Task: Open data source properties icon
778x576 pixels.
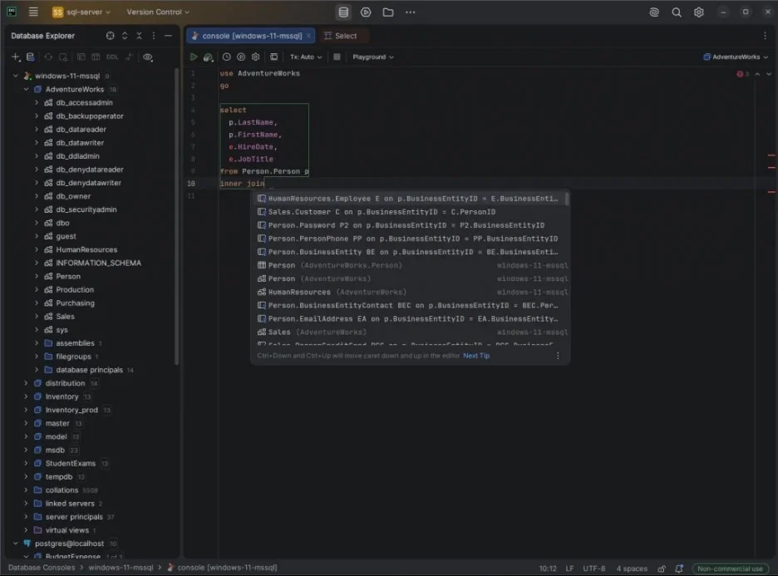Action: [30, 57]
